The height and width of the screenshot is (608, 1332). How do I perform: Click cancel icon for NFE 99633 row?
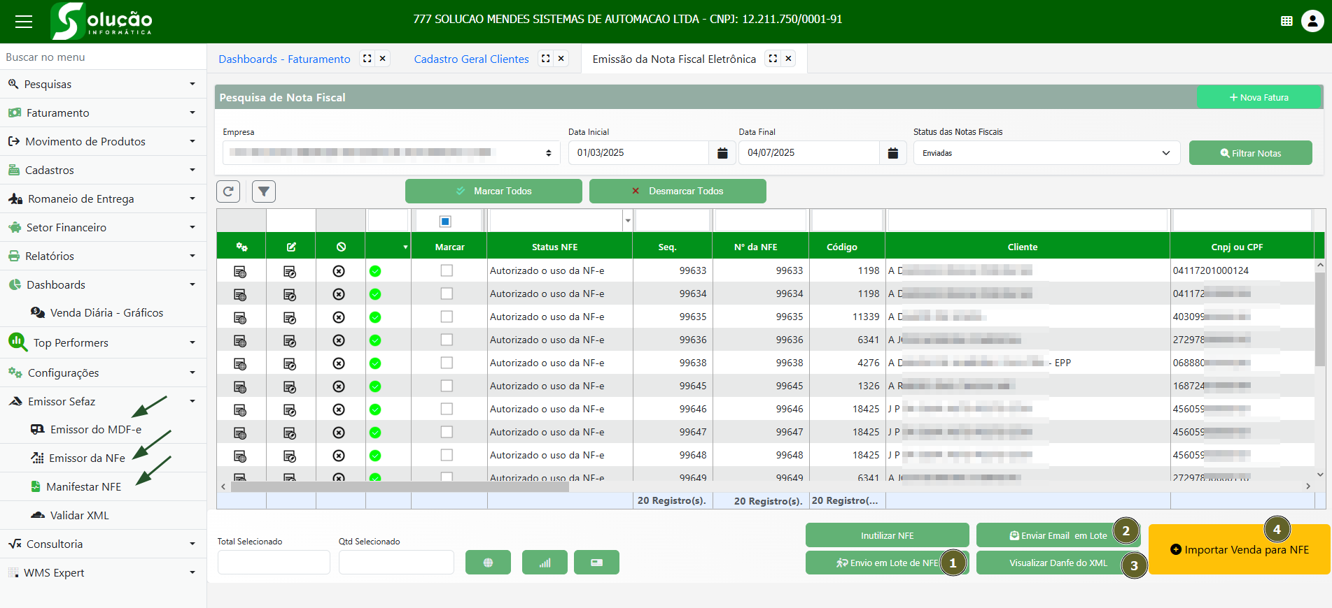pyautogui.click(x=339, y=271)
